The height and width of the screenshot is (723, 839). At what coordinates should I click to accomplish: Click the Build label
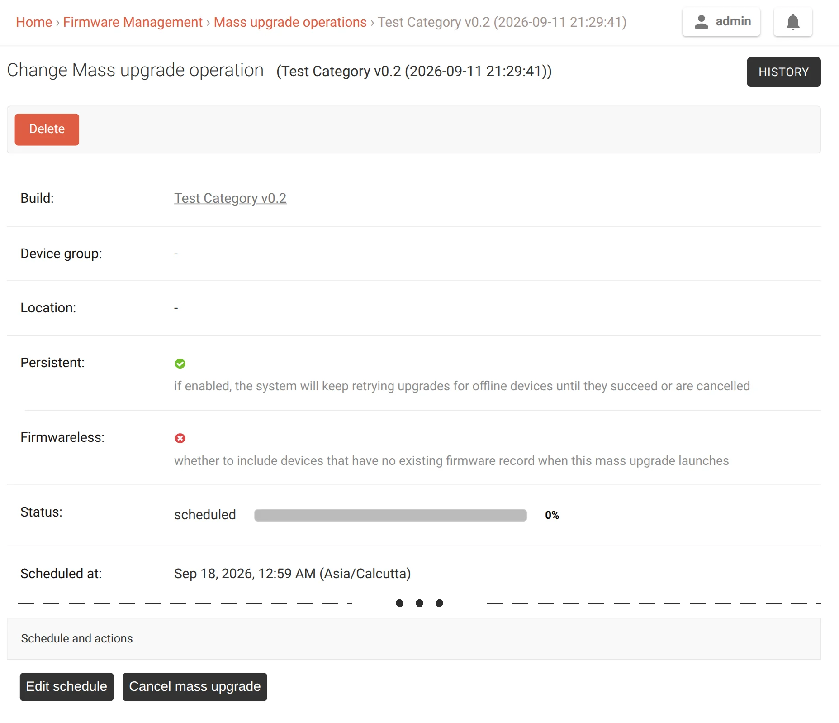tap(37, 198)
